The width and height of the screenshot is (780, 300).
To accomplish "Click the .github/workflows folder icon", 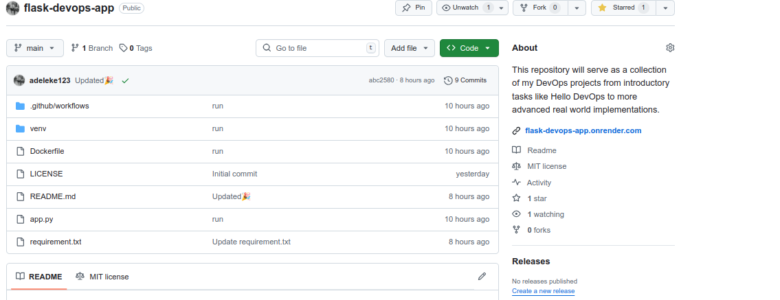I will pyautogui.click(x=21, y=106).
